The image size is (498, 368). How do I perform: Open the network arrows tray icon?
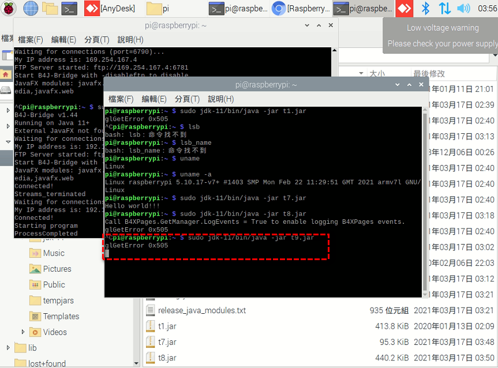445,9
